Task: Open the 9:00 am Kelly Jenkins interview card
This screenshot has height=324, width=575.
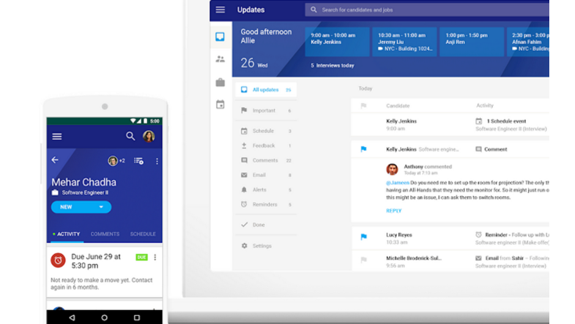Action: [337, 42]
